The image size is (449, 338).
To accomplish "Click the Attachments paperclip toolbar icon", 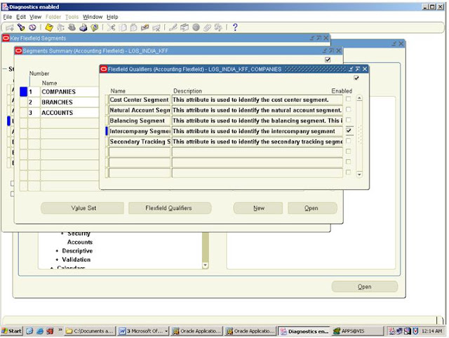I will pyautogui.click(x=207, y=27).
